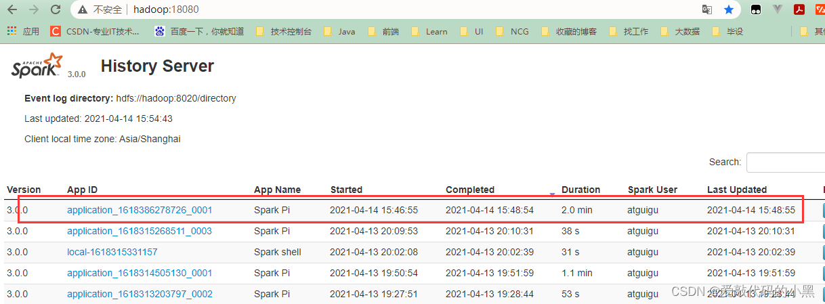Open the UI bookmark folder
The image size is (825, 304).
(x=471, y=31)
